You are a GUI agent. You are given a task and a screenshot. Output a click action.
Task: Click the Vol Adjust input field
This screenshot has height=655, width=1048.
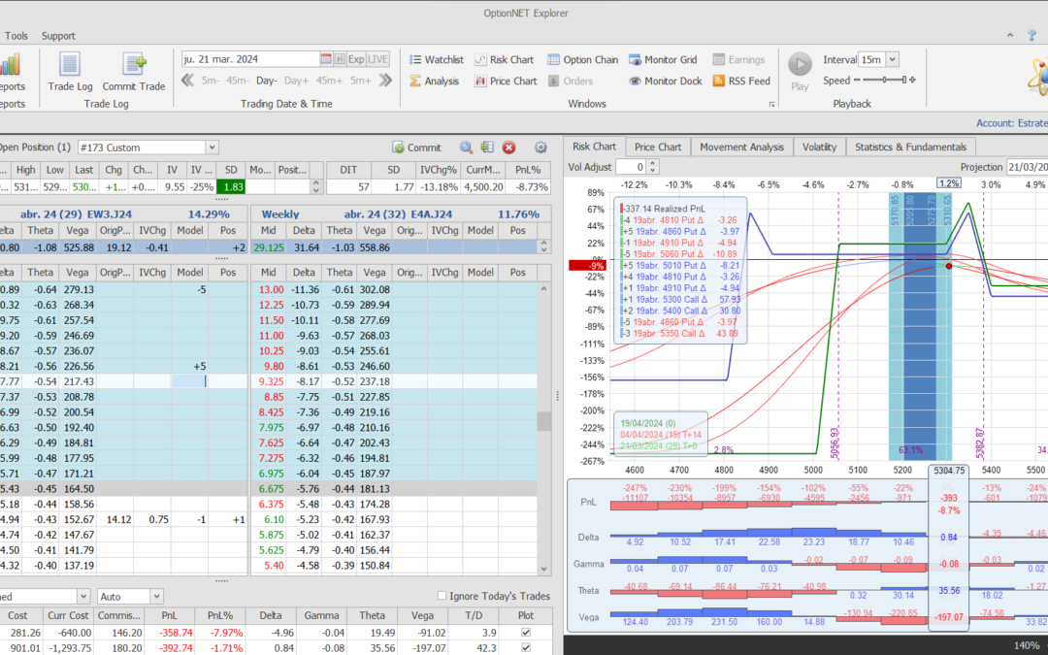pos(629,167)
